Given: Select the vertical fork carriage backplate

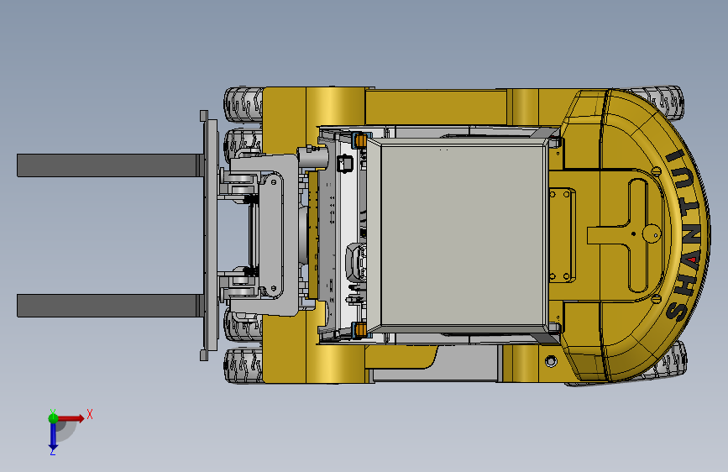Looking at the screenshot, I should [210, 235].
